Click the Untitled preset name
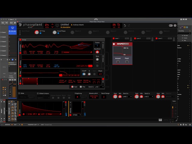The width and height of the screenshot is (192, 144). pos(65,25)
